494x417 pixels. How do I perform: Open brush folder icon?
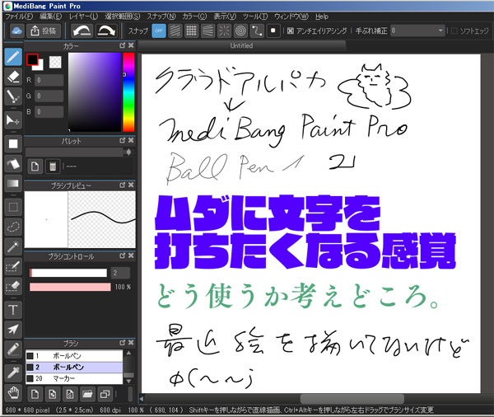(87, 394)
